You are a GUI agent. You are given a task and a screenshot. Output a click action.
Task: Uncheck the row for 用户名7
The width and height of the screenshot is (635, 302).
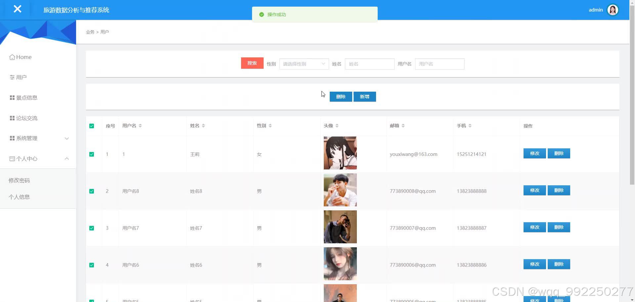92,228
